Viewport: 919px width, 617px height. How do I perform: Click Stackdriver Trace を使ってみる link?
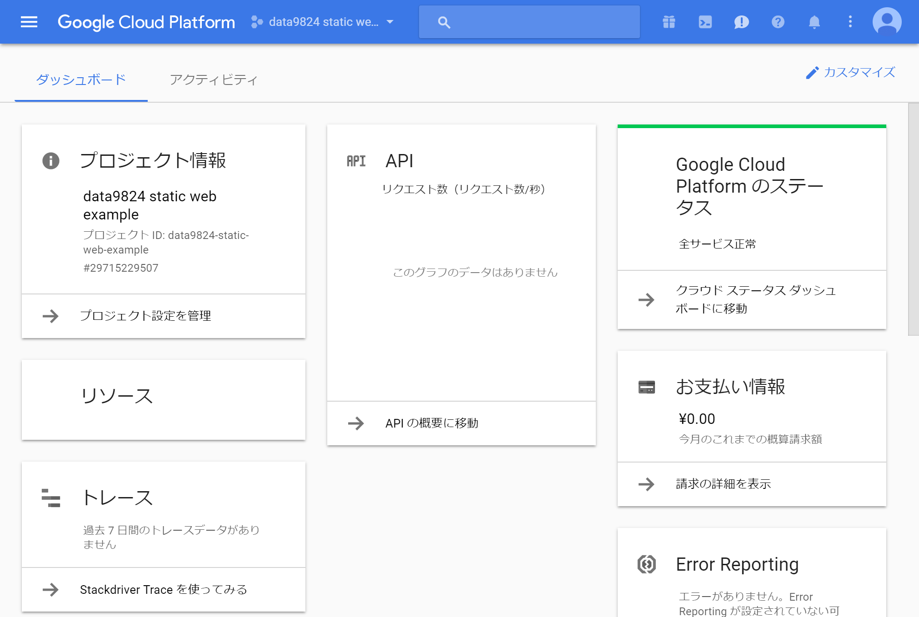[x=163, y=589]
